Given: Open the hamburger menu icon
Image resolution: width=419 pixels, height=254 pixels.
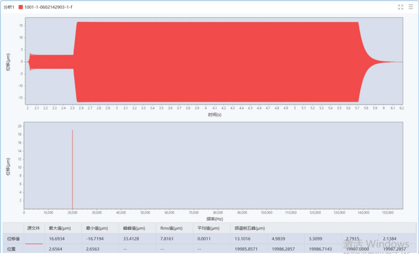Looking at the screenshot, I should pyautogui.click(x=411, y=7).
